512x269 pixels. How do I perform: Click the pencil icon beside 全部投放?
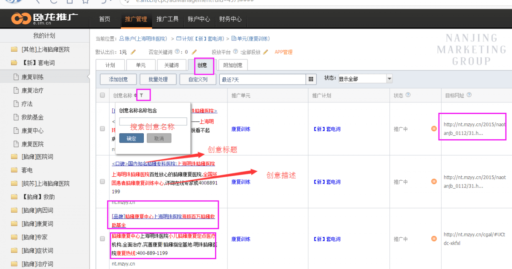point(265,52)
